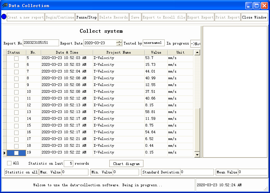The image size is (270, 193).
Task: Click the value 44.01 cell
Action: (x=156, y=72)
